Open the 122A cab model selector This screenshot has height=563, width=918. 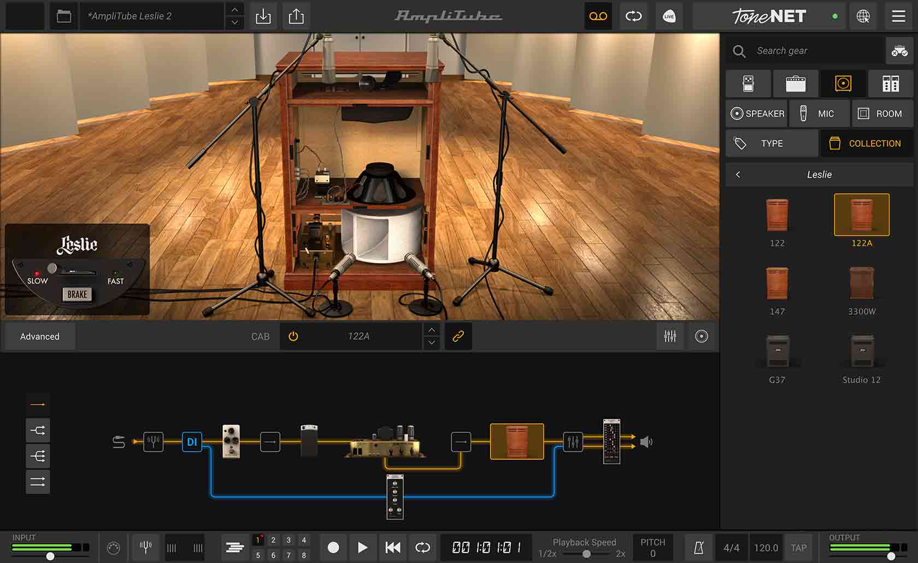pos(359,337)
